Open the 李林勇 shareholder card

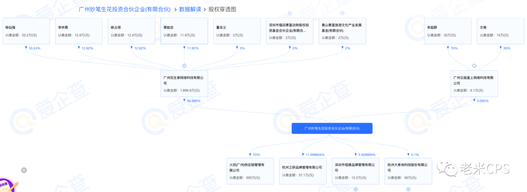coord(79,31)
